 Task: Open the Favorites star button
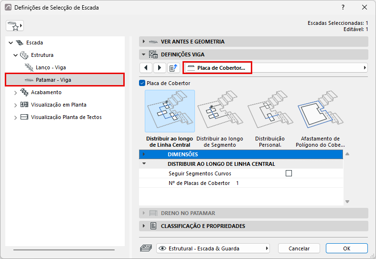click(x=15, y=26)
